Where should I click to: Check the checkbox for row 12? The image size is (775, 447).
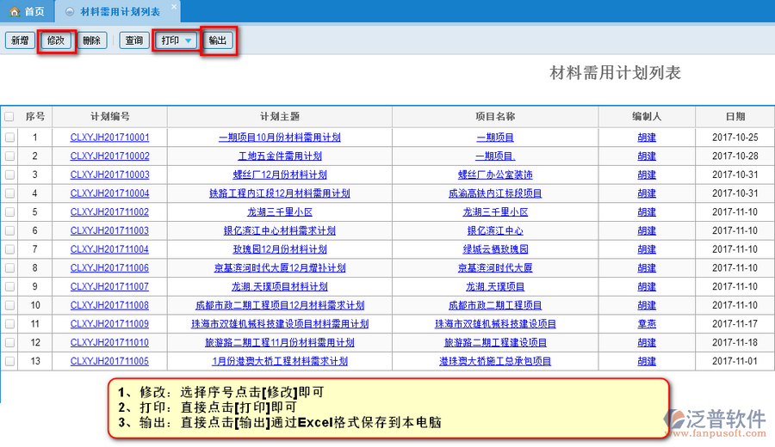[9, 342]
